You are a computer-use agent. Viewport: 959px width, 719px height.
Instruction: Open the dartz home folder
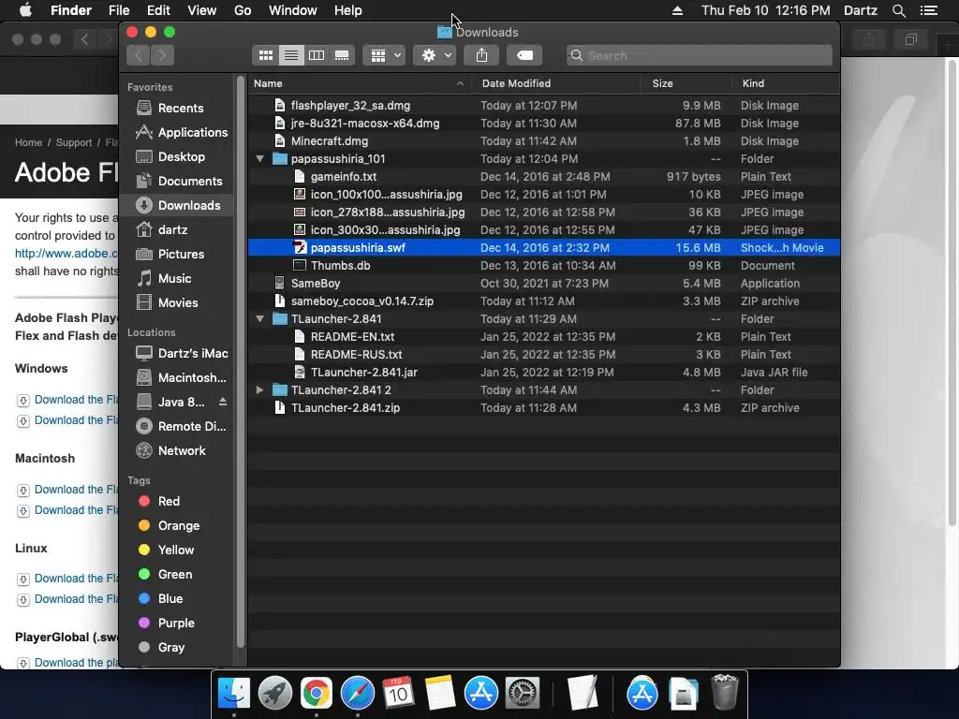pyautogui.click(x=176, y=230)
